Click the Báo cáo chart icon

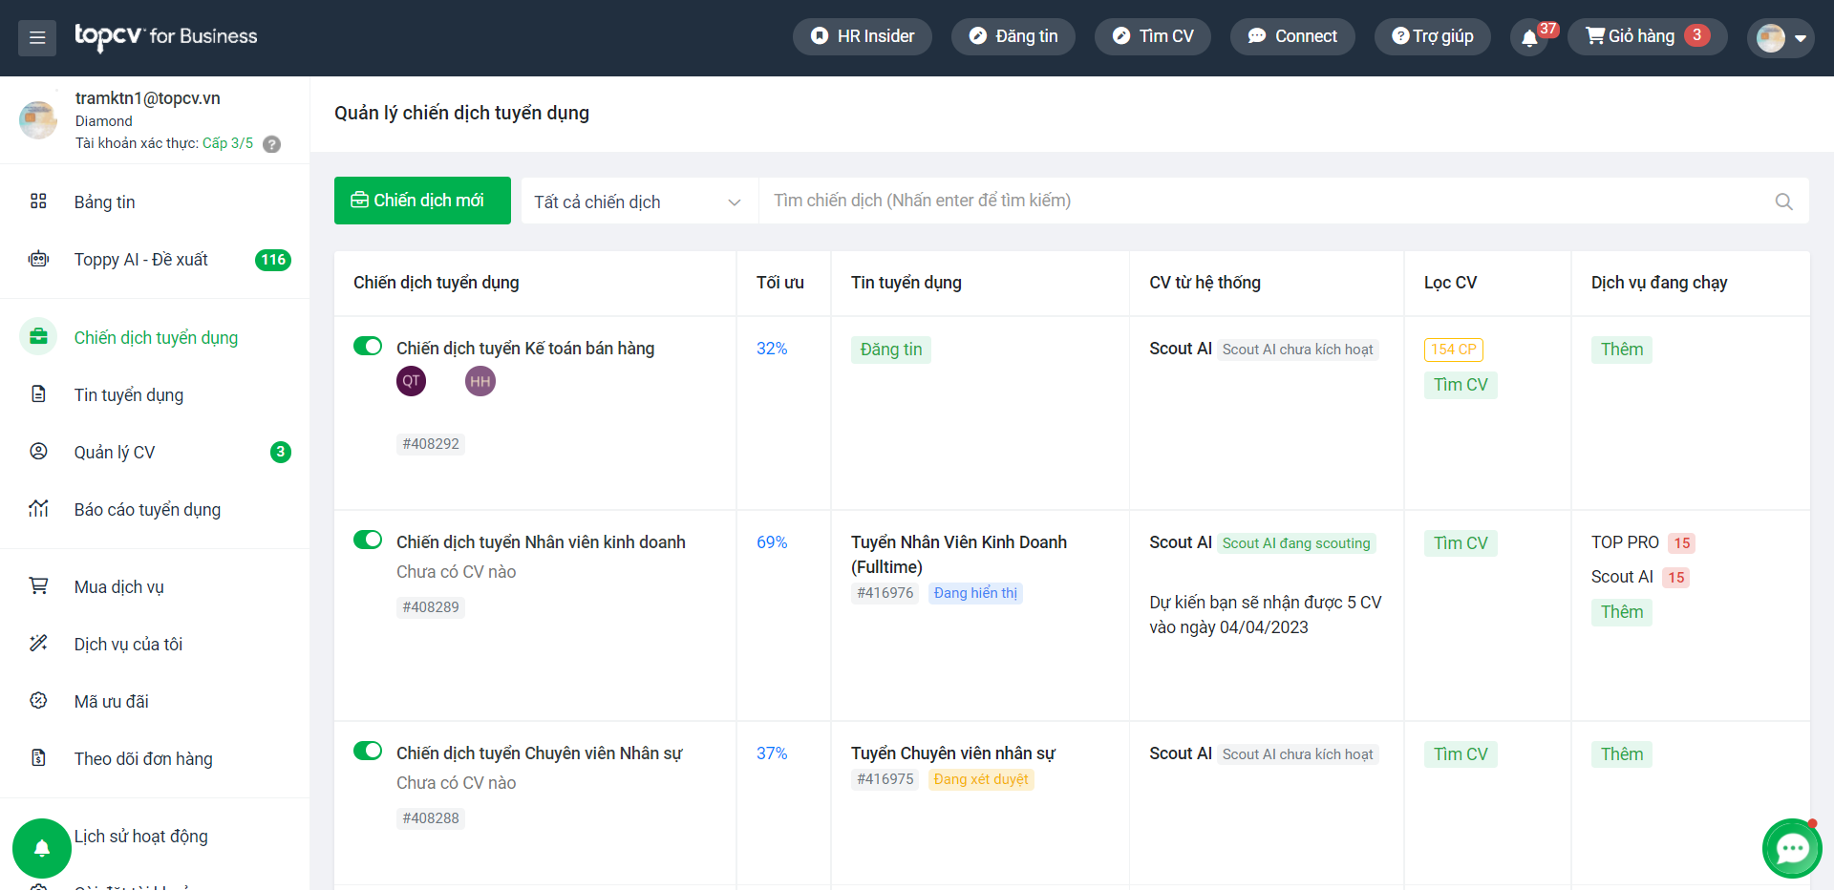click(38, 508)
